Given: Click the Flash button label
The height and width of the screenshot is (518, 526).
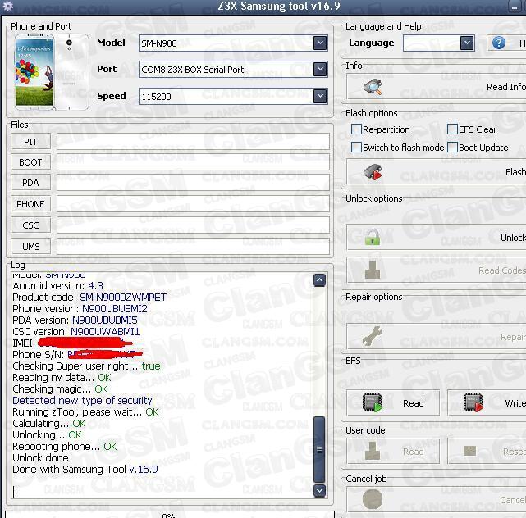Looking at the screenshot, I should pyautogui.click(x=515, y=172).
